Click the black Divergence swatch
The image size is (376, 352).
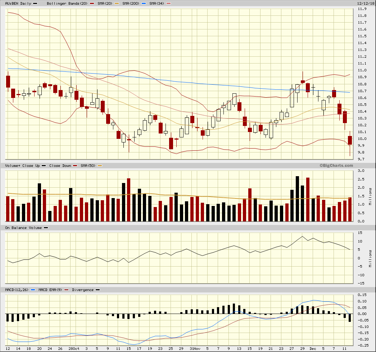pyautogui.click(x=98, y=290)
